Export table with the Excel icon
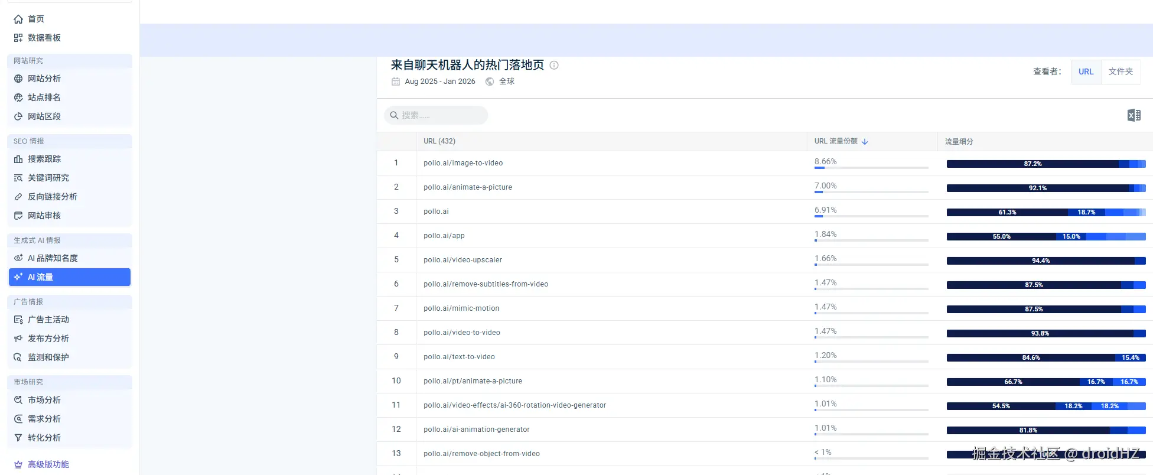Viewport: 1153px width, 475px height. click(1134, 115)
